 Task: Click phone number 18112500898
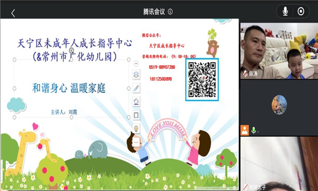tap(161, 79)
